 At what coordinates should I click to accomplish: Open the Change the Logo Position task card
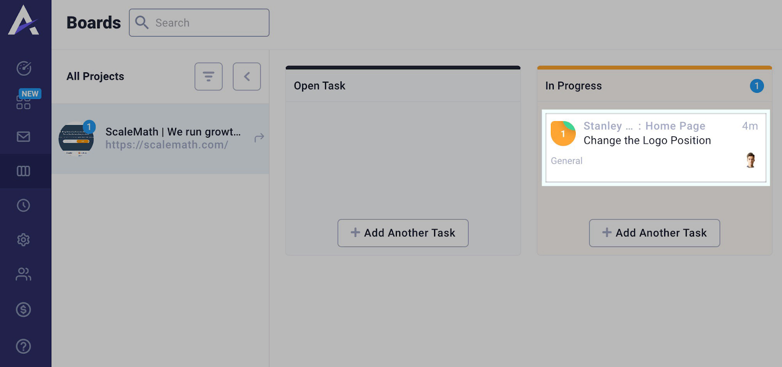tap(647, 141)
